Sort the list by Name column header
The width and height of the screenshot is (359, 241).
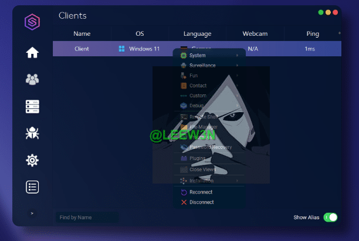click(82, 34)
